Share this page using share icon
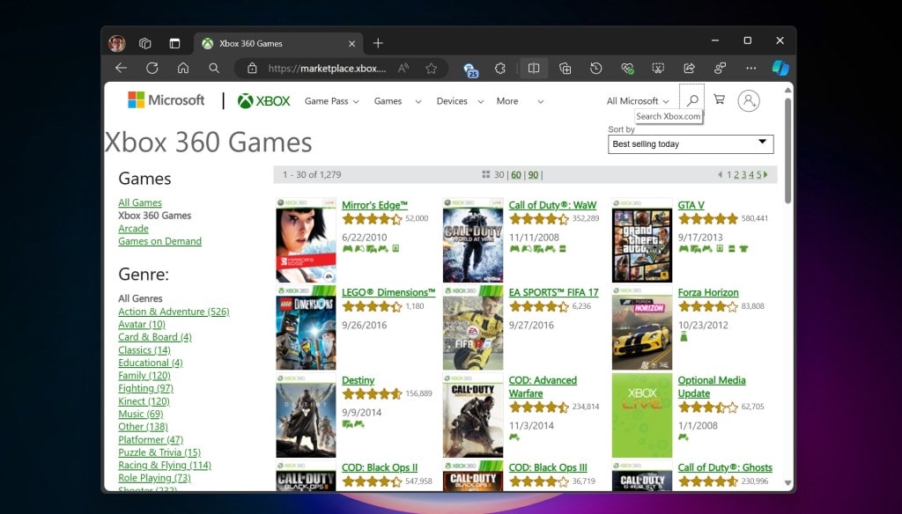The width and height of the screenshot is (902, 514). (x=689, y=69)
